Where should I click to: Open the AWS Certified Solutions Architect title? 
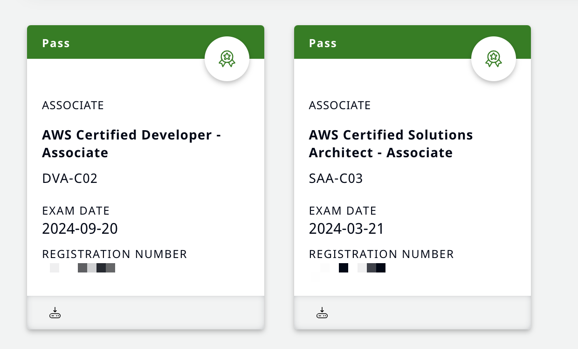click(x=391, y=144)
